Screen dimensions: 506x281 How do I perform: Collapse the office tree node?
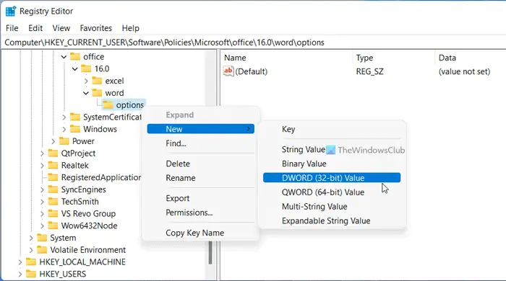tap(64, 57)
